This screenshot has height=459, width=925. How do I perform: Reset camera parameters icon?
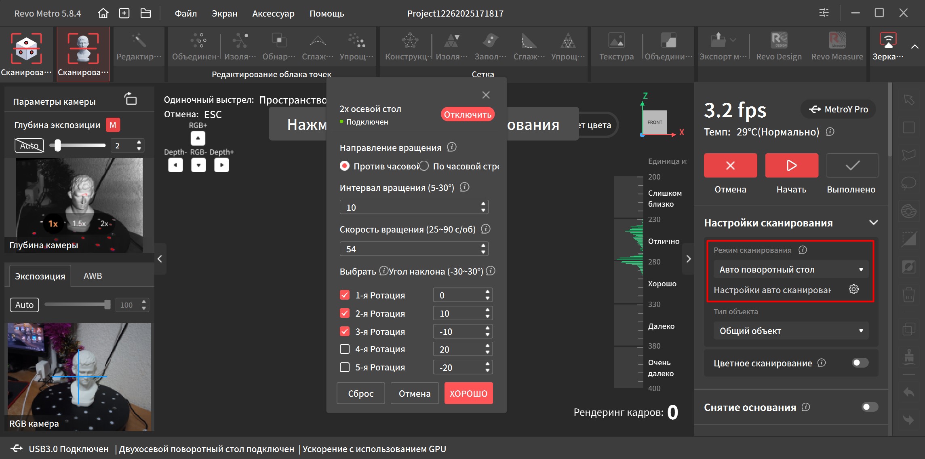click(131, 99)
